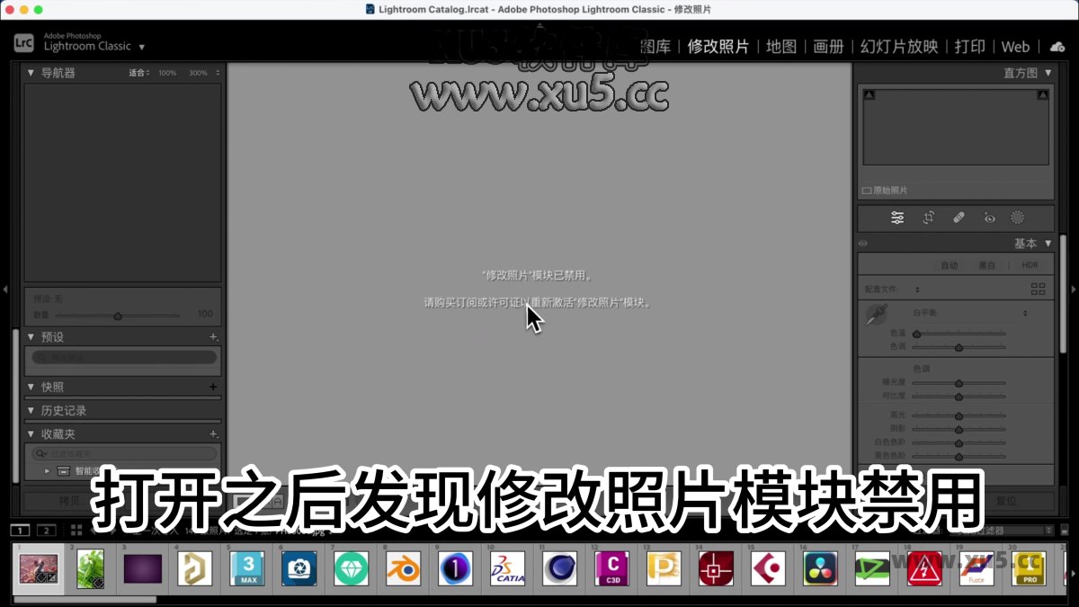The width and height of the screenshot is (1079, 607).
Task: Select the first filmstrip thumbnail
Action: pyautogui.click(x=38, y=568)
